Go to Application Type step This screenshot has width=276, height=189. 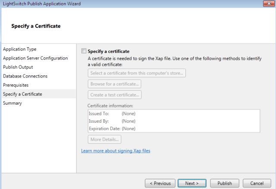26,49
